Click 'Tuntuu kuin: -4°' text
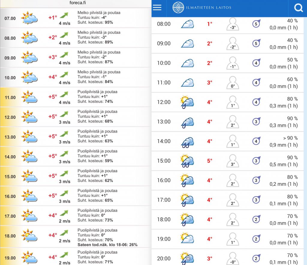307x265 pixels. pyautogui.click(x=92, y=18)
